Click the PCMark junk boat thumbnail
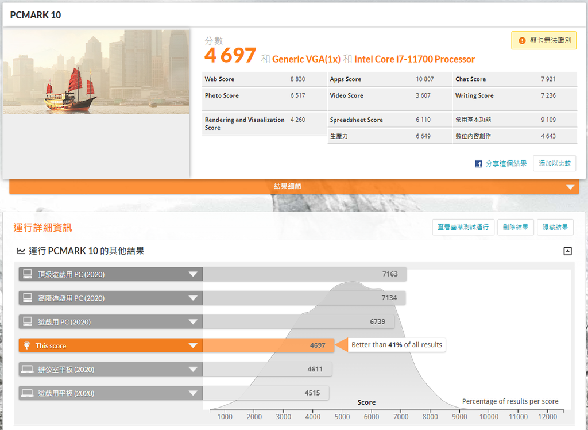Screen dimensions: 588x430 (96, 72)
